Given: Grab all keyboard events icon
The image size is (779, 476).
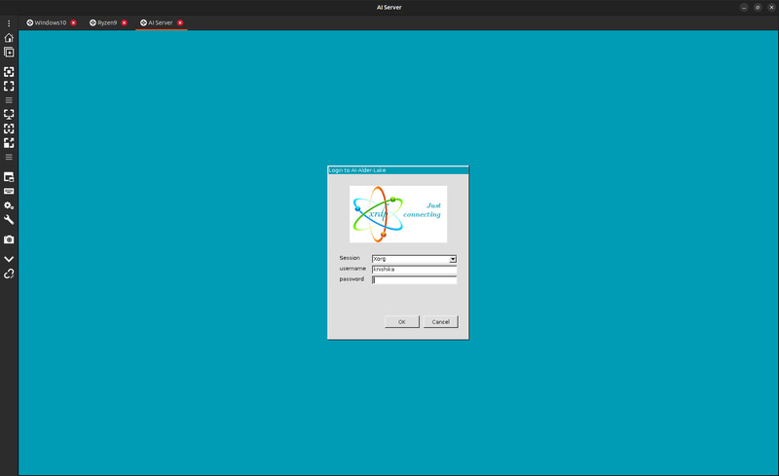Looking at the screenshot, I should [x=9, y=192].
